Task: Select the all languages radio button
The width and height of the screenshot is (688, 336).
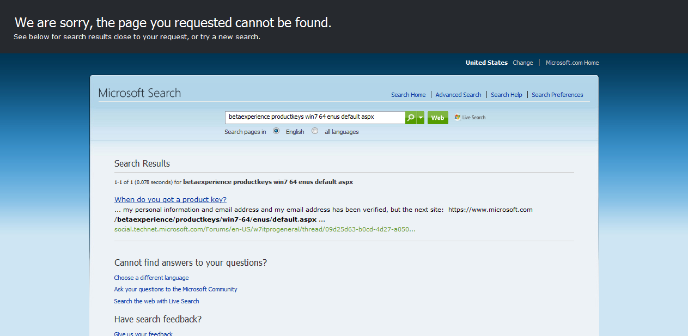Action: click(315, 131)
